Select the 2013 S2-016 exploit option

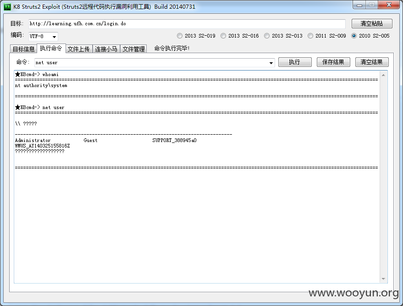239,36
